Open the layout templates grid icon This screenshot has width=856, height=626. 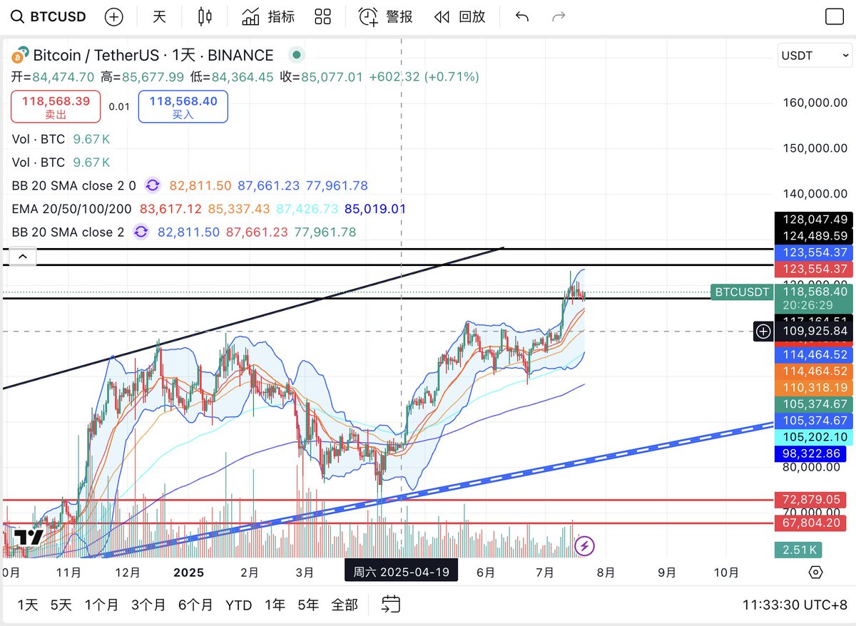[x=323, y=16]
